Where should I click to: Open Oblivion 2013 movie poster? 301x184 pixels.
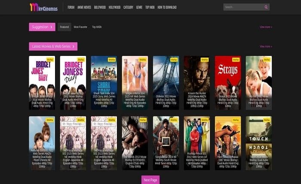pyautogui.click(x=166, y=83)
